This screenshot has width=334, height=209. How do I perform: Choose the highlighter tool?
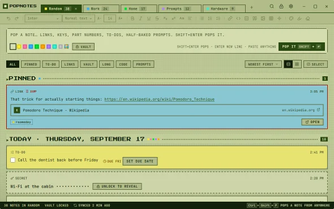[299, 19]
